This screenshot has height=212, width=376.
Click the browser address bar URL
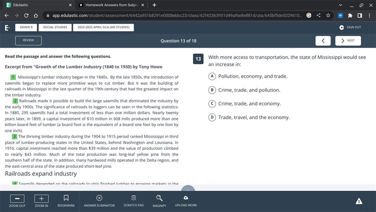pyautogui.click(x=177, y=16)
